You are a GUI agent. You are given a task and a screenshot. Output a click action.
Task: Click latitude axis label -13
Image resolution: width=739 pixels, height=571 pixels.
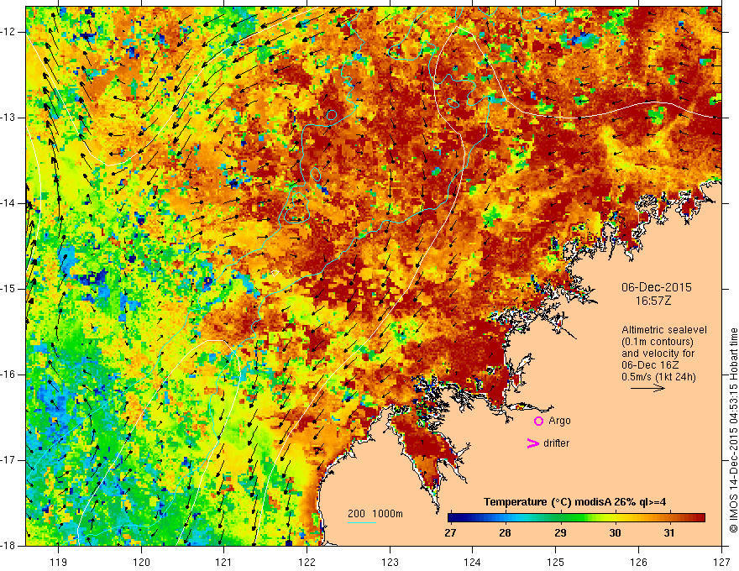(x=8, y=118)
